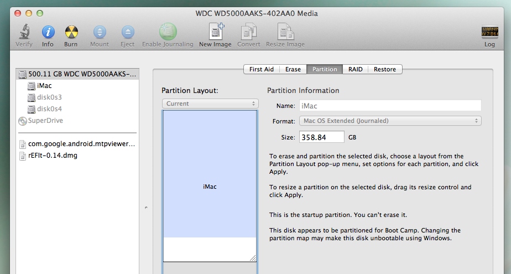
Task: Click the iMac partition resize handle
Action: tap(252, 257)
